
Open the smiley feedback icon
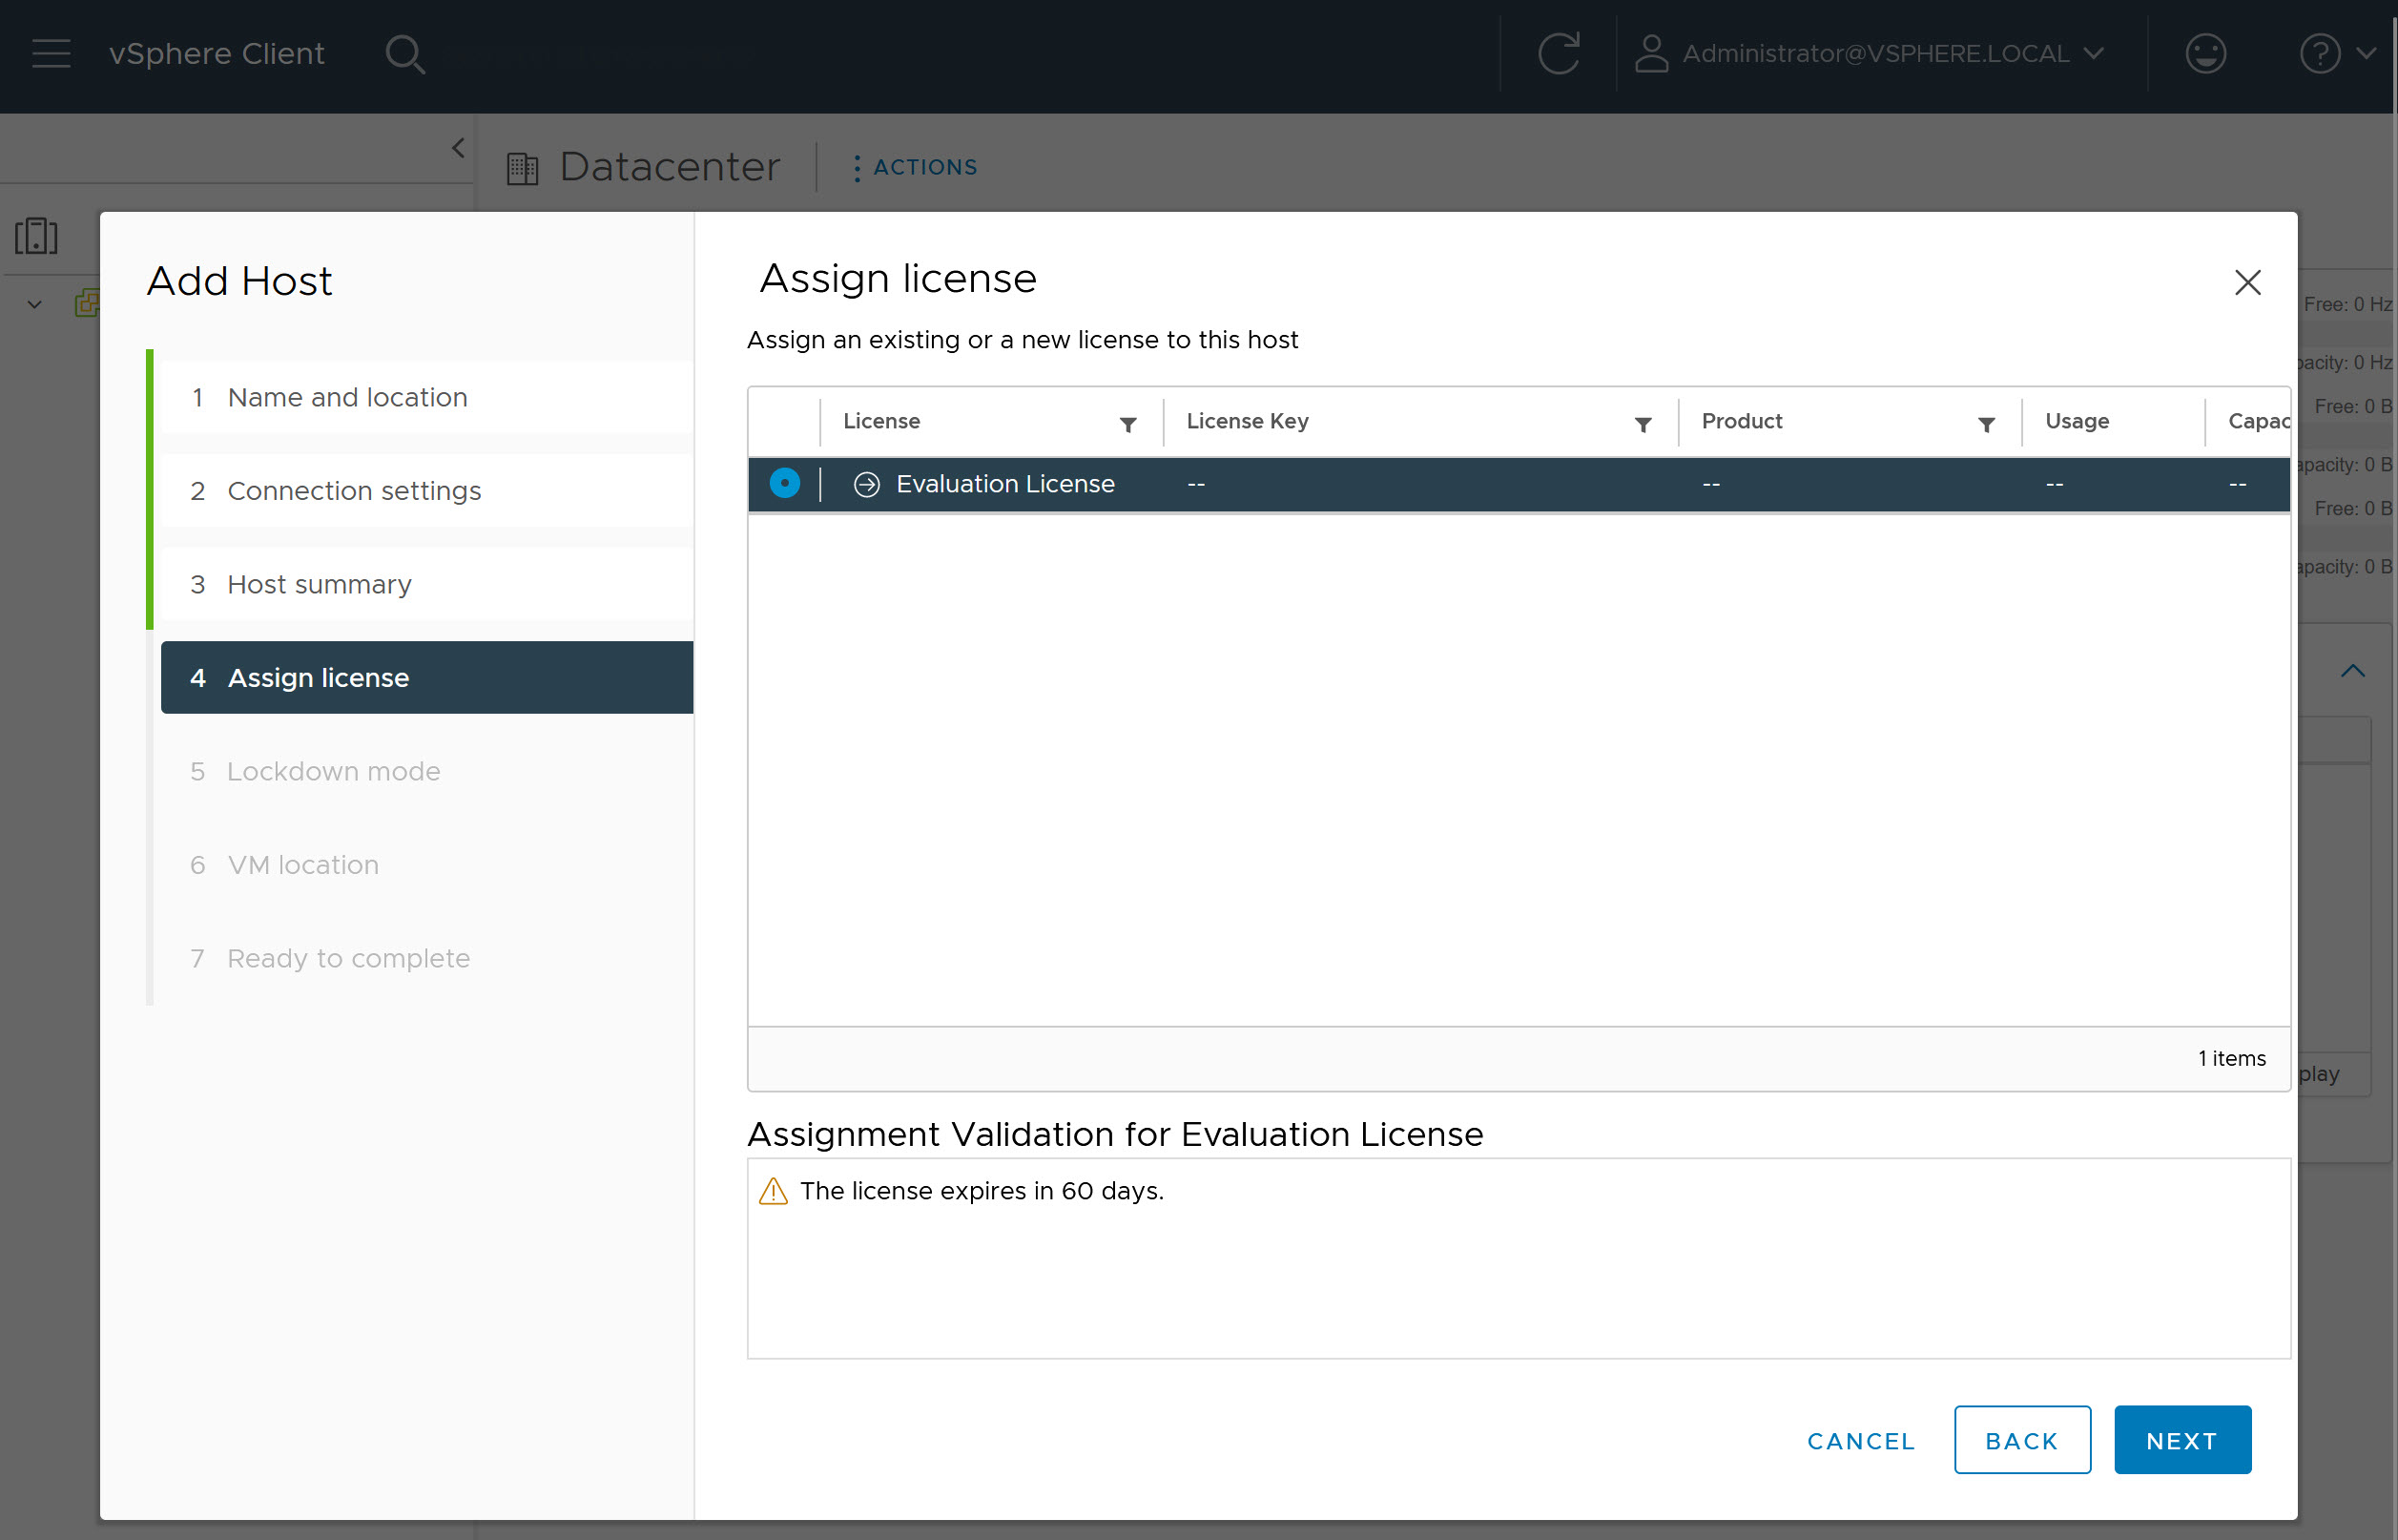[x=2205, y=53]
